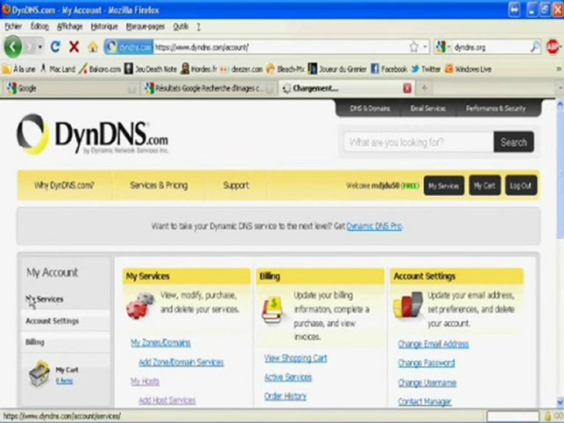Close the Chargement tab with red X
The image size is (564, 423).
tap(407, 88)
